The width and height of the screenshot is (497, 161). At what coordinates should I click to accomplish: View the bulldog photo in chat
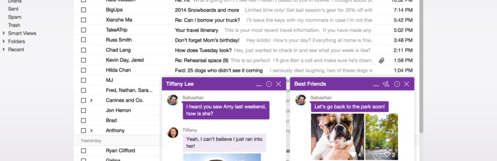337,137
